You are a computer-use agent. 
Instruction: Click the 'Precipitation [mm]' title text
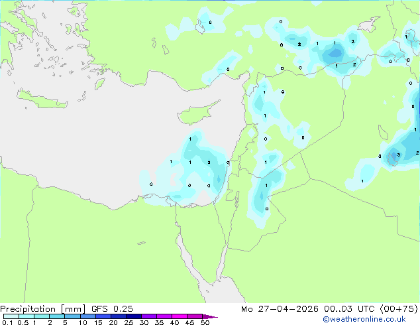click(42, 309)
